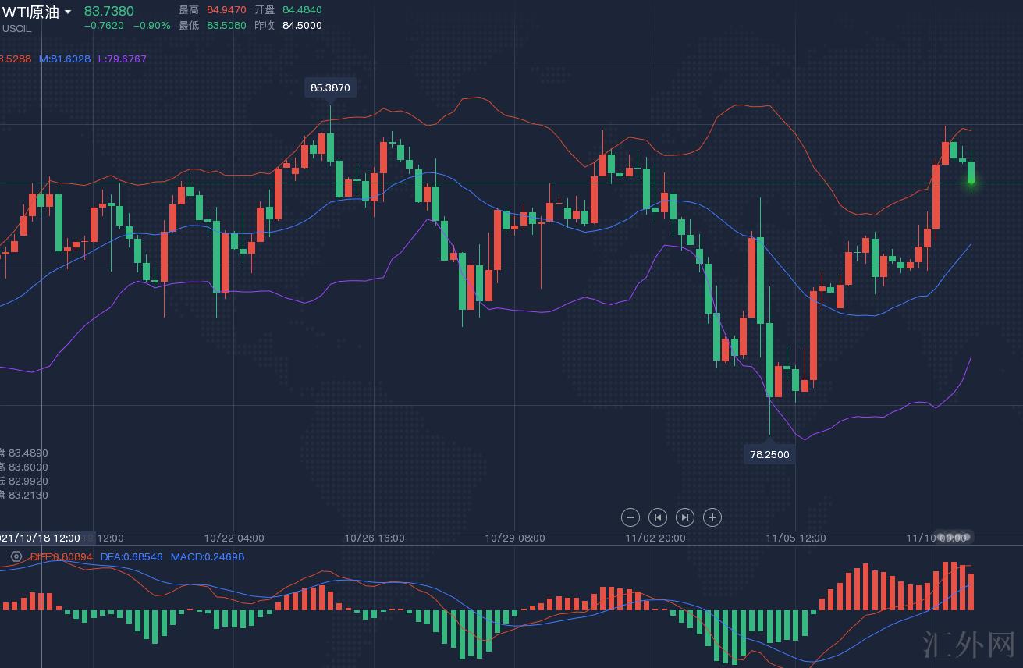
Task: Click the DIFF value in MACD legend
Action: click(x=61, y=556)
